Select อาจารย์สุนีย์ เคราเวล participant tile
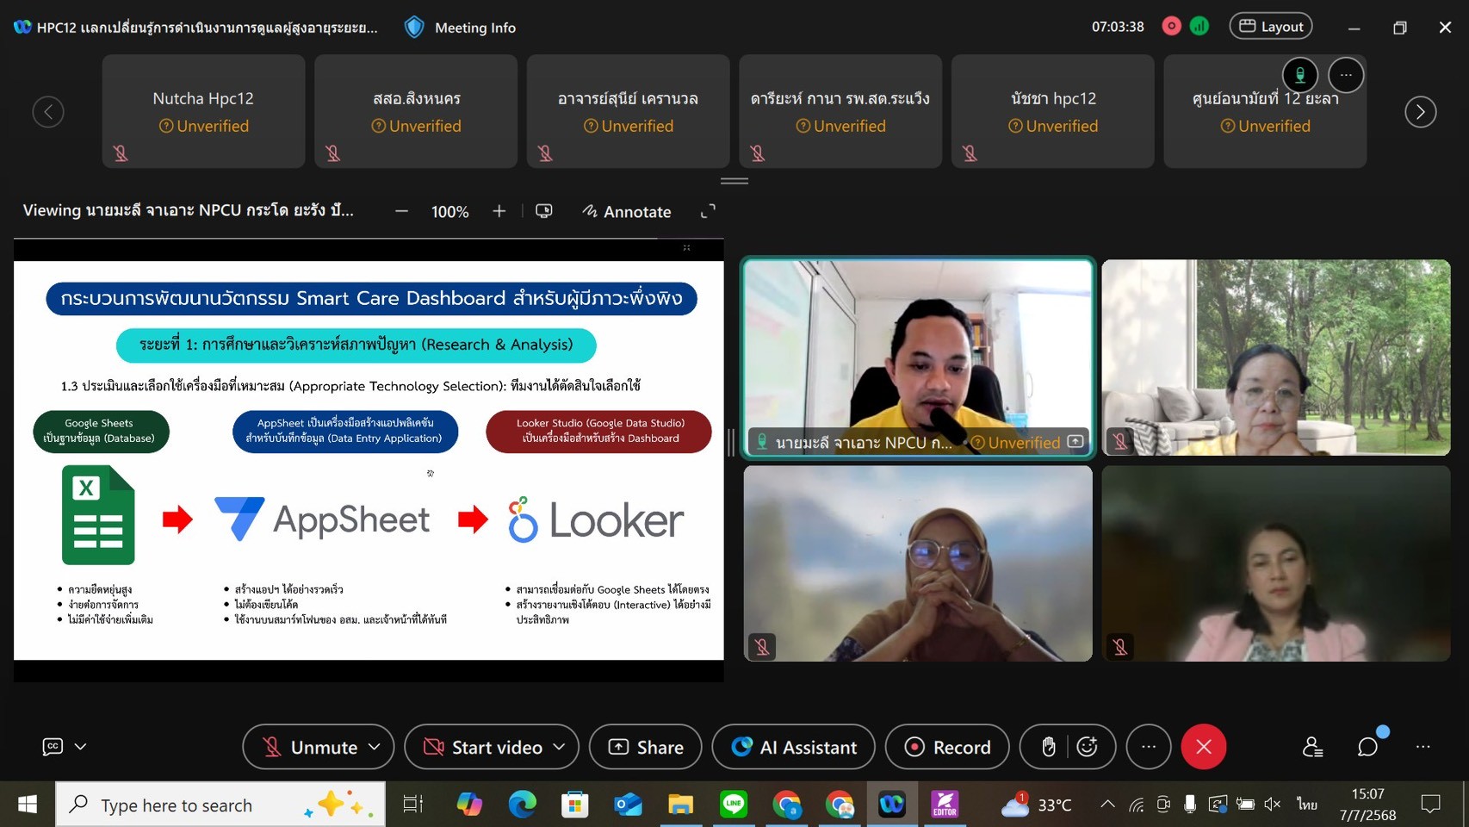1469x827 pixels. coord(628,111)
